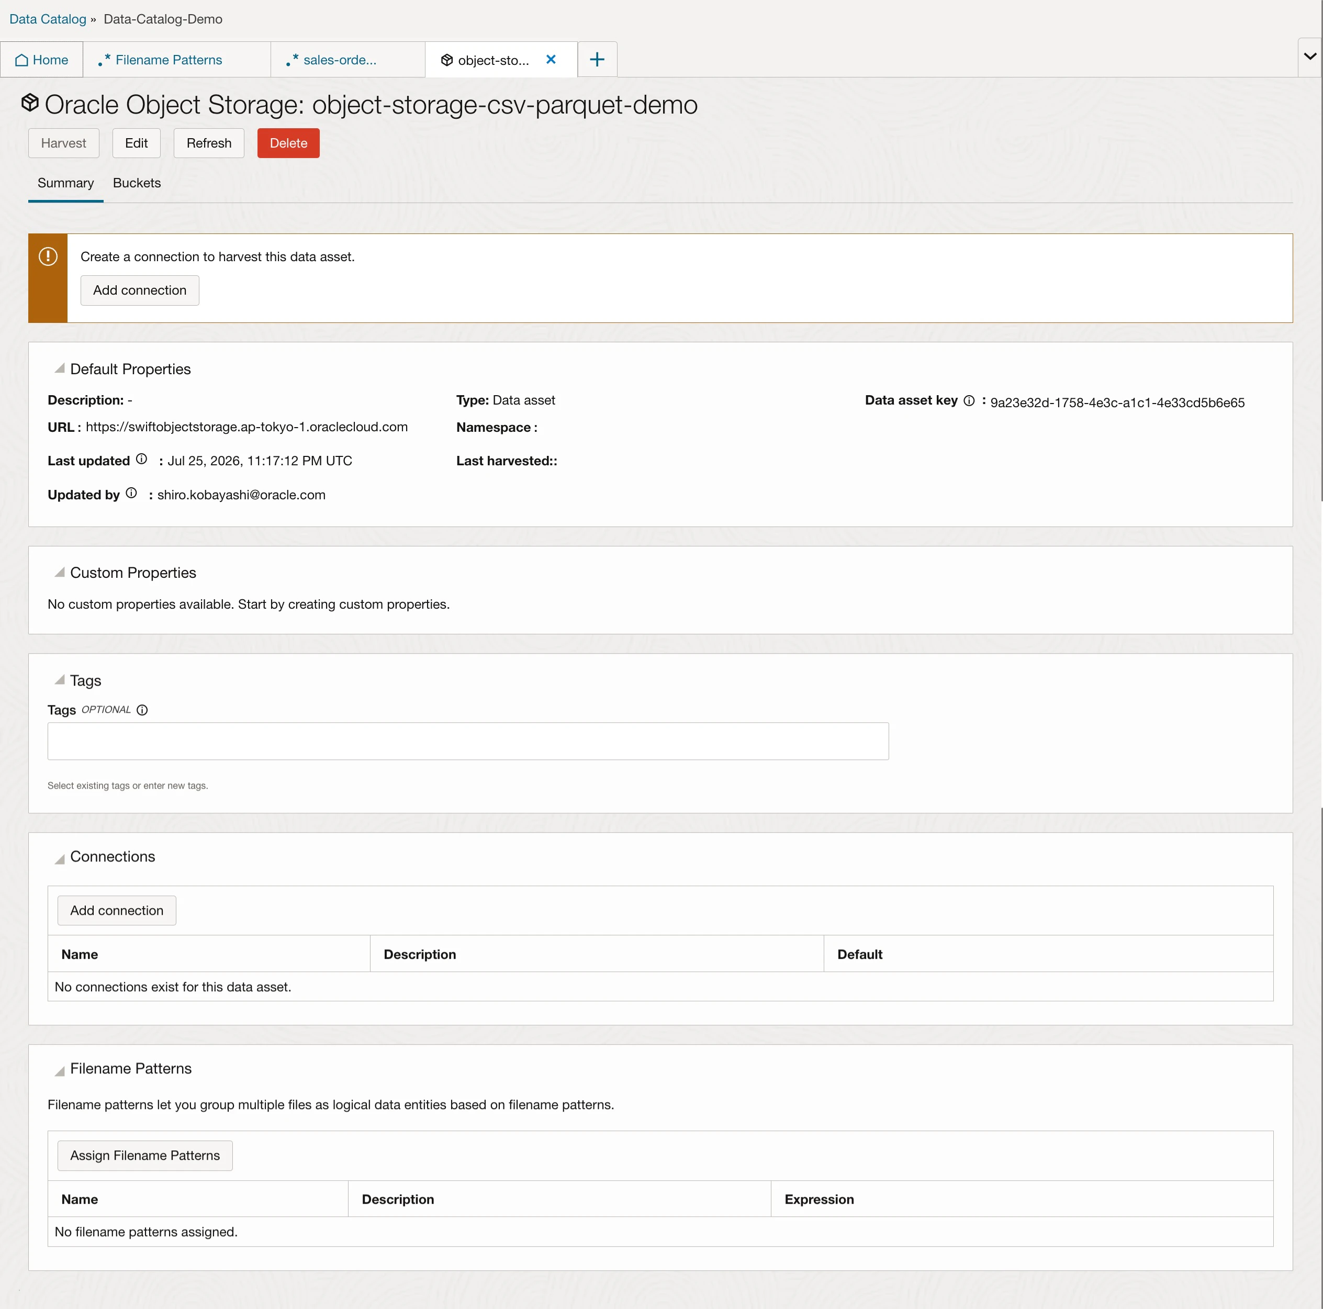Collapse the Connections section
Screen dimensions: 1323x1309
60,859
